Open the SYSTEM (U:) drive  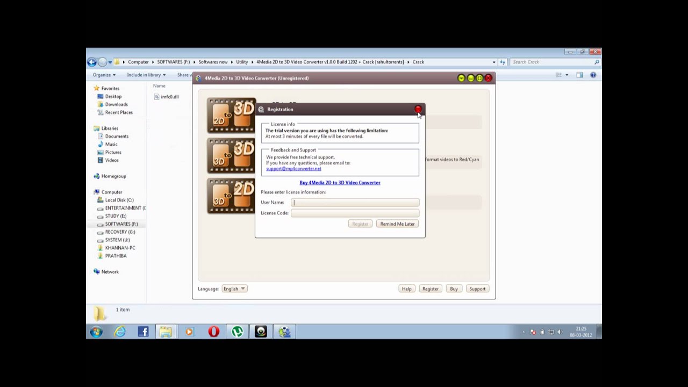pos(117,240)
